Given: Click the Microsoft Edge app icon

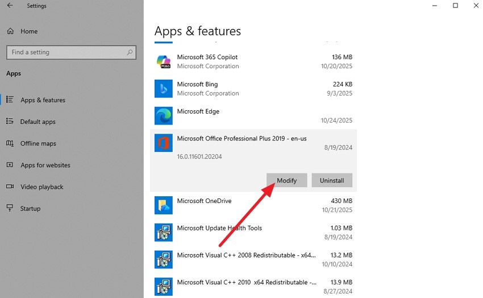Looking at the screenshot, I should (164, 116).
